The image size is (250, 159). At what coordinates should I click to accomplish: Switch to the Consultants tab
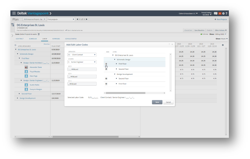(71, 39)
